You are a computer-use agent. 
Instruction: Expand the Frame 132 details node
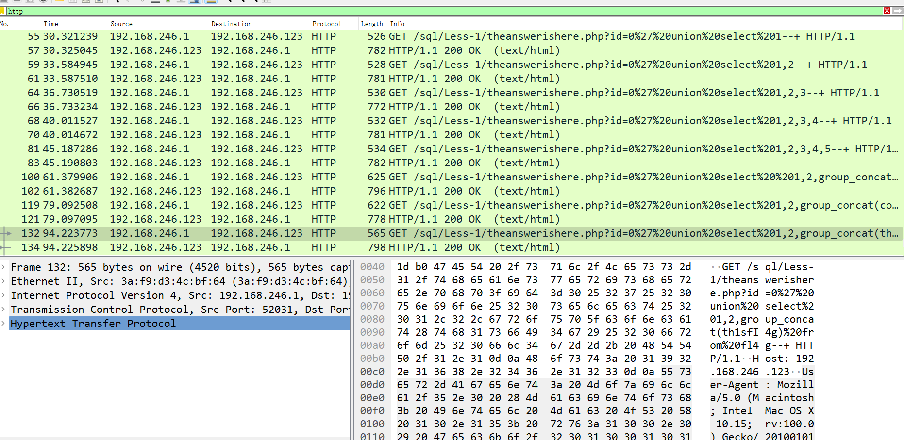pyautogui.click(x=3, y=267)
